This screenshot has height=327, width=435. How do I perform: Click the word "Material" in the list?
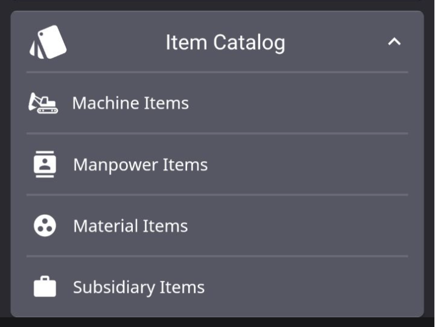(105, 226)
